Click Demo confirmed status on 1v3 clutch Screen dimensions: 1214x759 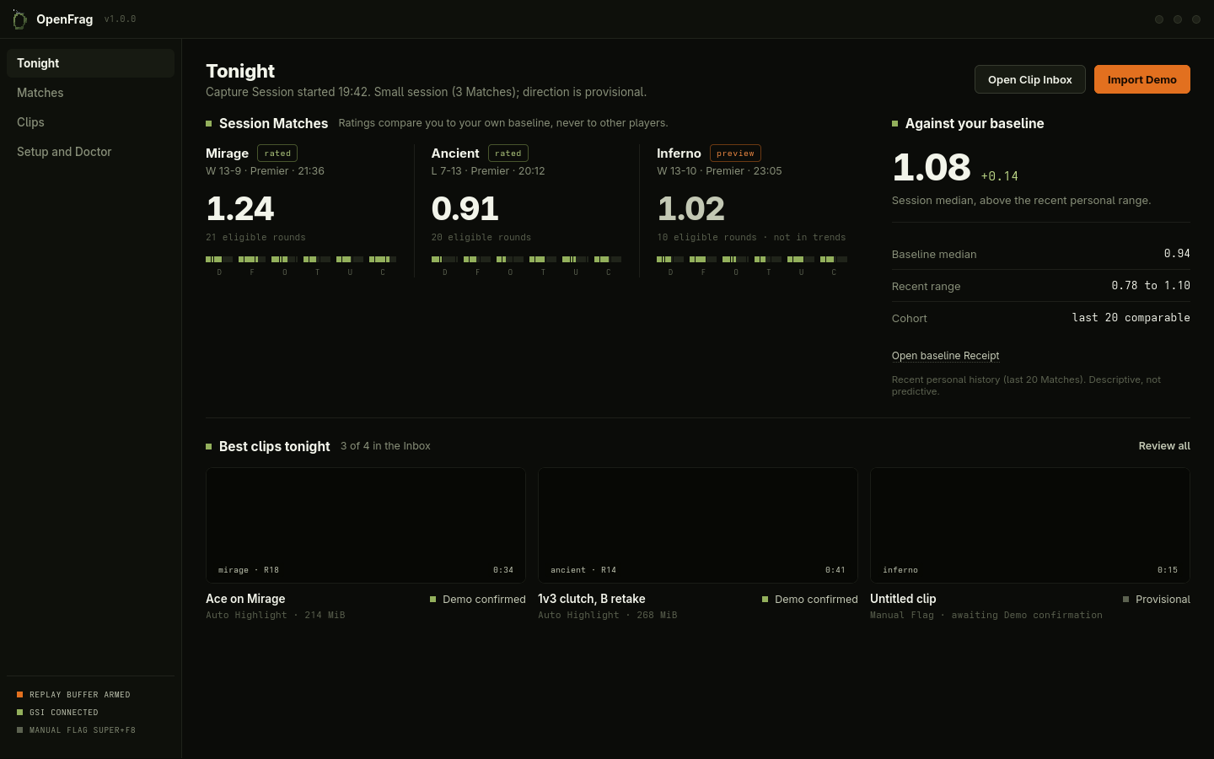(810, 600)
